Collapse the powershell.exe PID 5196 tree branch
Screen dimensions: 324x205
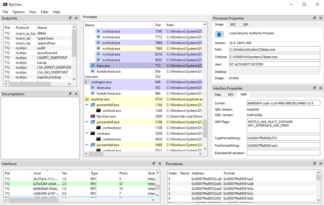86,122
